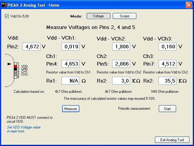The image size is (194, 146).
Task: Click the PICkit 2 title bar icon
Action: (x=4, y=5)
